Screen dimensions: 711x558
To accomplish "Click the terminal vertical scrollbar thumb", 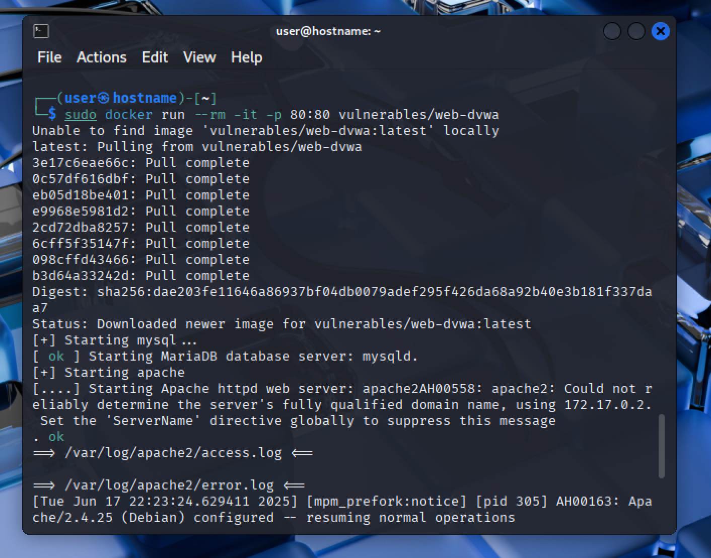I will [661, 446].
